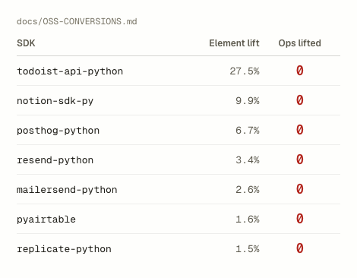Image resolution: width=357 pixels, height=278 pixels.
Task: Click the 9.9% element lift value
Action: (248, 101)
